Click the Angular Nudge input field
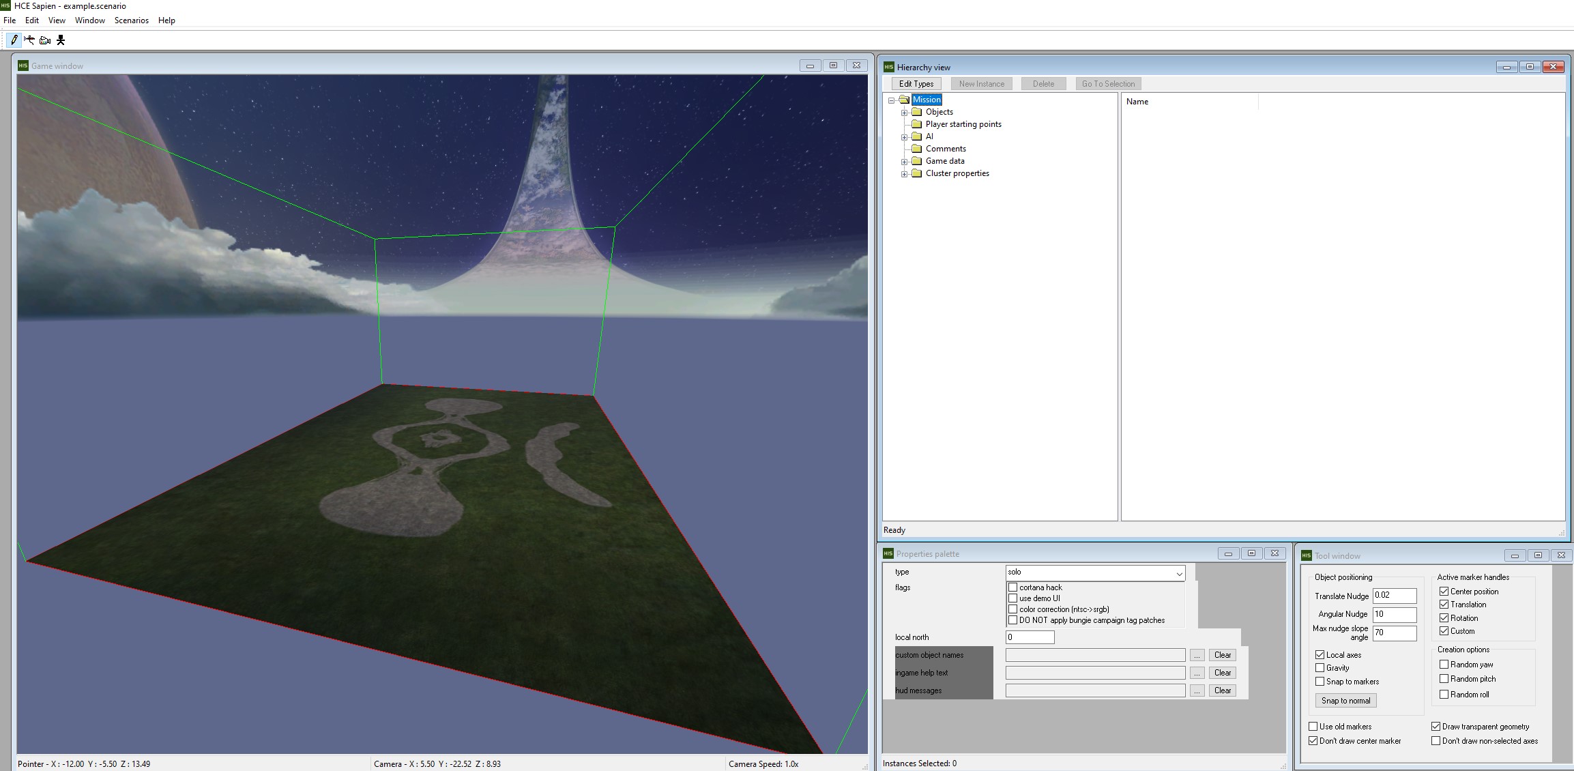This screenshot has width=1574, height=771. [x=1395, y=614]
